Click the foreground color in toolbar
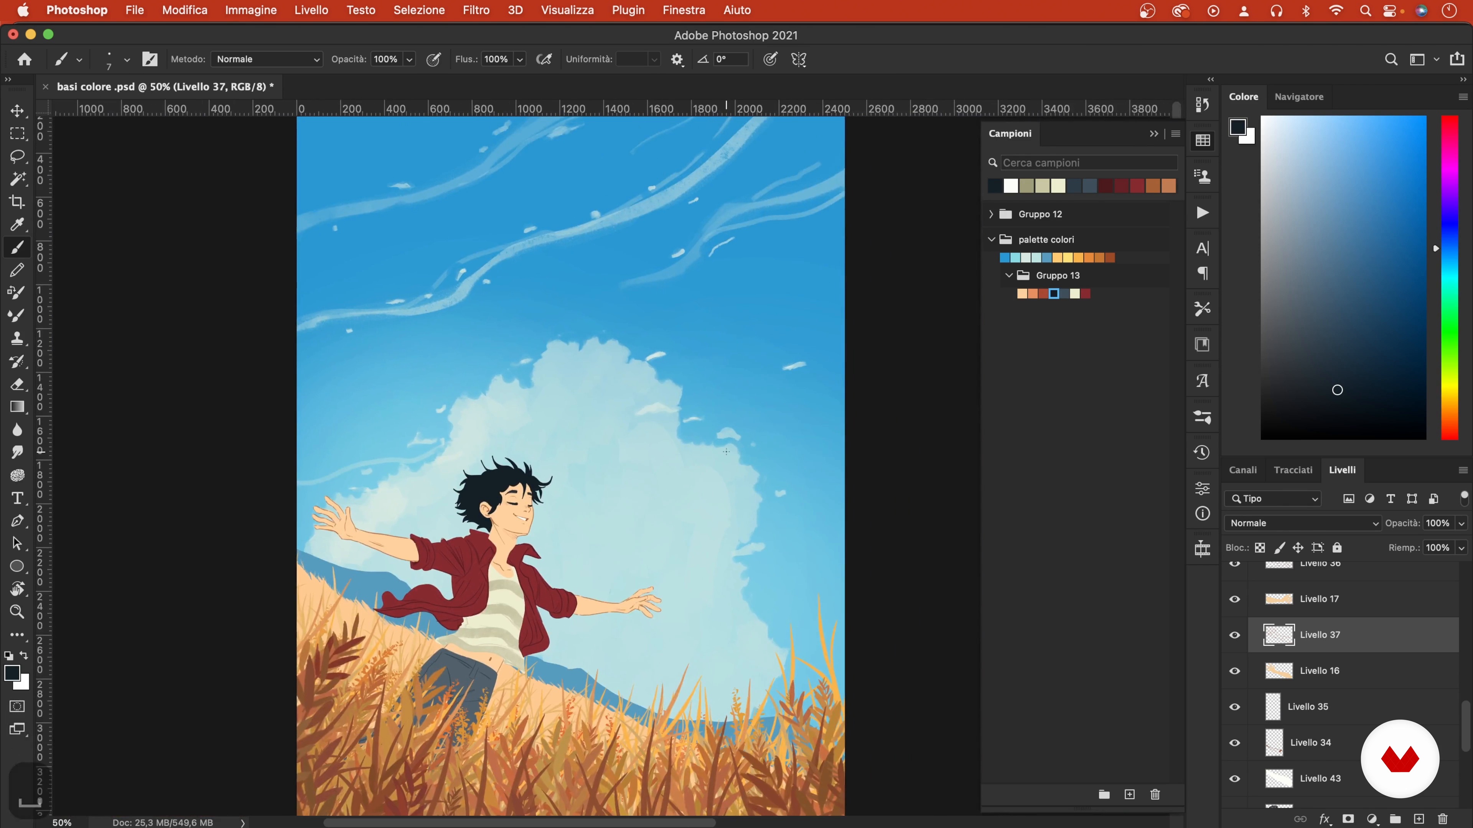Image resolution: width=1473 pixels, height=828 pixels. click(x=12, y=673)
